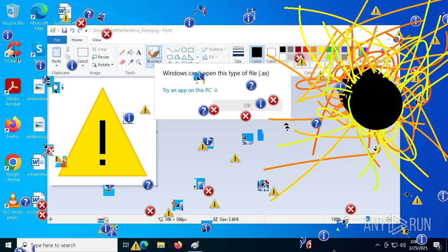Click the Paint zoom slider handle
The height and width of the screenshot is (252, 448).
[x=367, y=219]
